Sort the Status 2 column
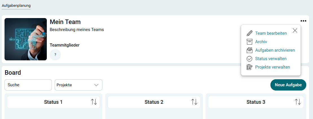Viewport: 313px width, 119px height. pyautogui.click(x=194, y=102)
